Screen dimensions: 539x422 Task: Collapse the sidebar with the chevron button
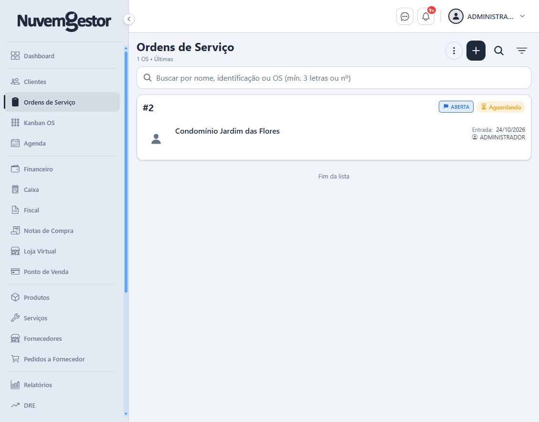click(128, 19)
